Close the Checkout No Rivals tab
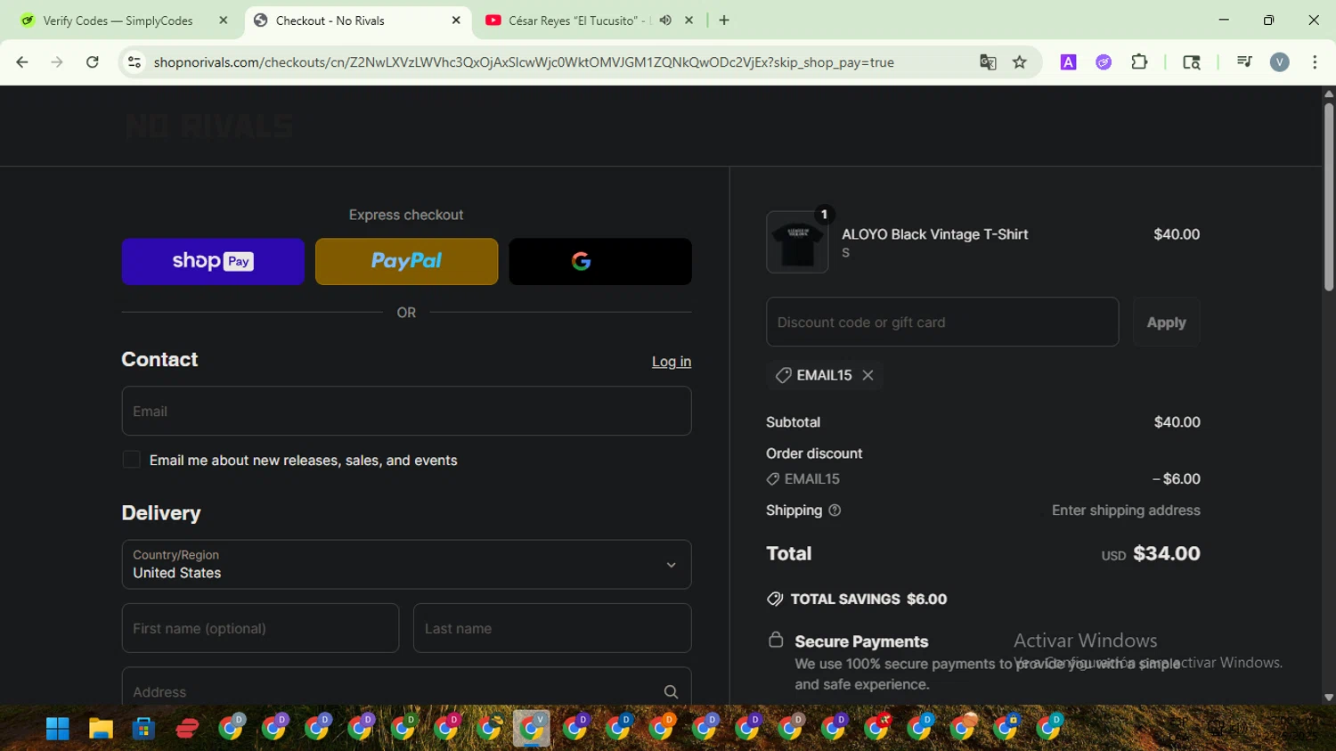 [x=456, y=20]
